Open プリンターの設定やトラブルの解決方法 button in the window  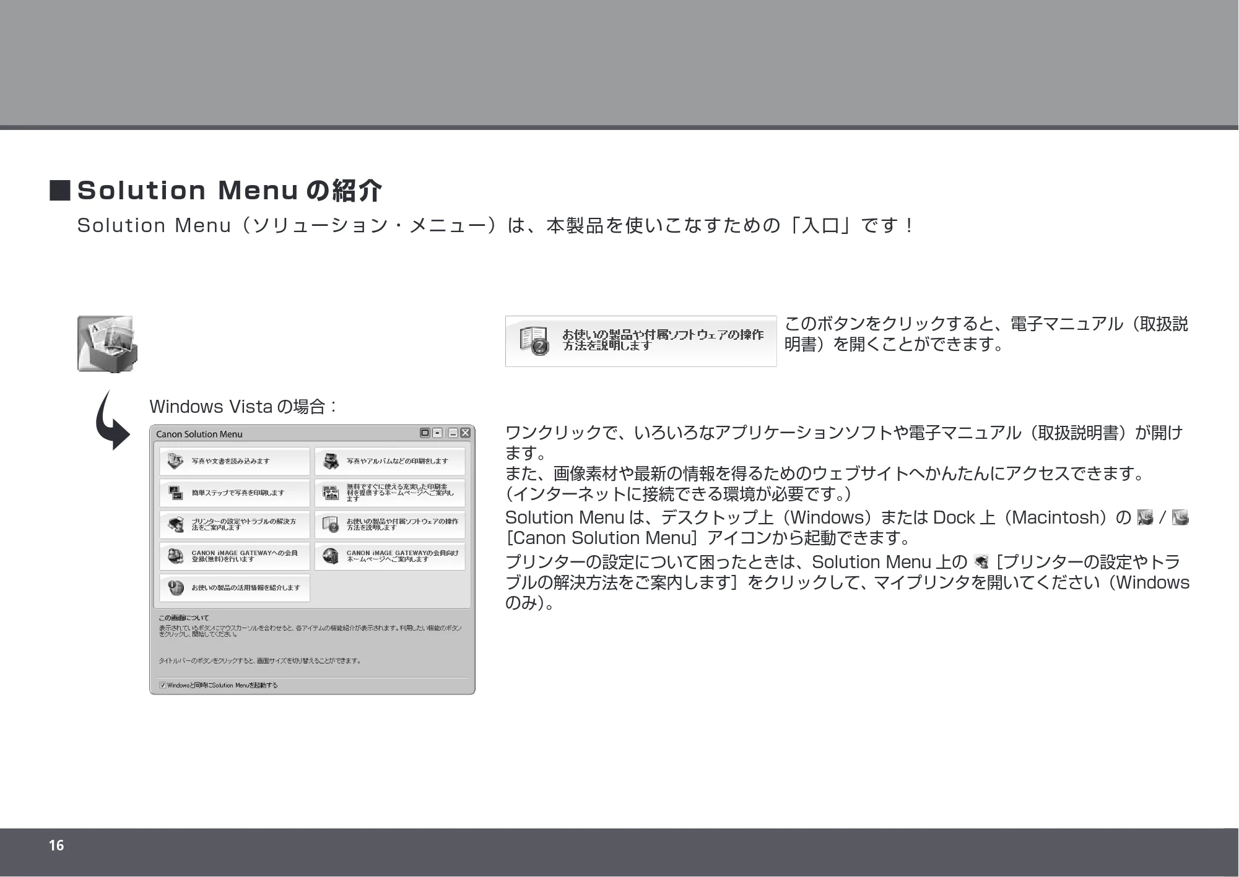(x=235, y=525)
